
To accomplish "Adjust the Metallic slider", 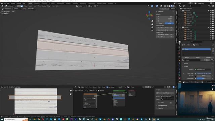I will [x=204, y=76].
